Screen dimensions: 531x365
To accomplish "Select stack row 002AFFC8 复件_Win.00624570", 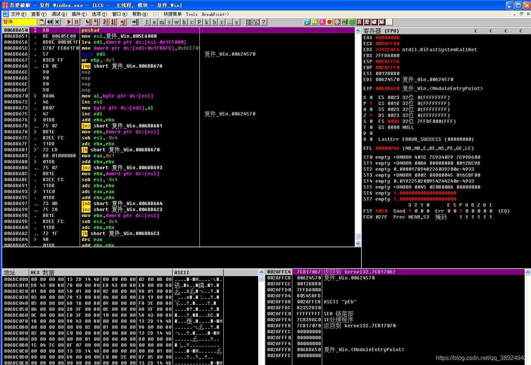I will (x=395, y=278).
